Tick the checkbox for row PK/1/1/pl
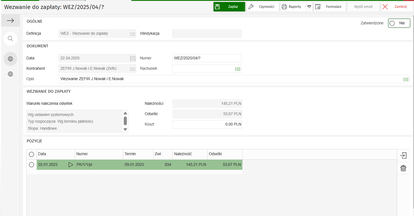 (31, 165)
